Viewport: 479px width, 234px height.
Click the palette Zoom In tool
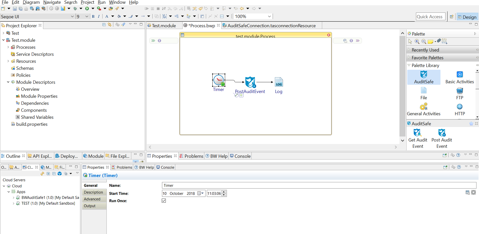(x=417, y=41)
